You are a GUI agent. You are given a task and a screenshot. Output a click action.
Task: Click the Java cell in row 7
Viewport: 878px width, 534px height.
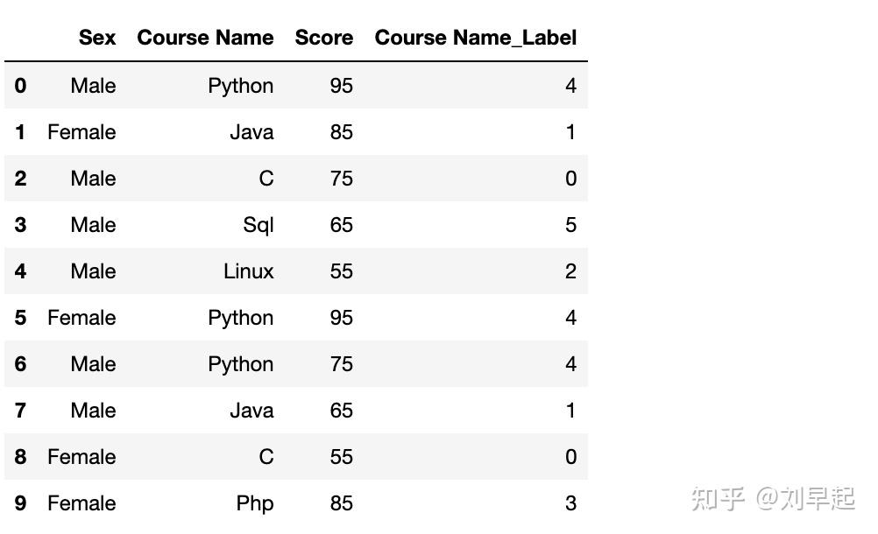coord(251,411)
